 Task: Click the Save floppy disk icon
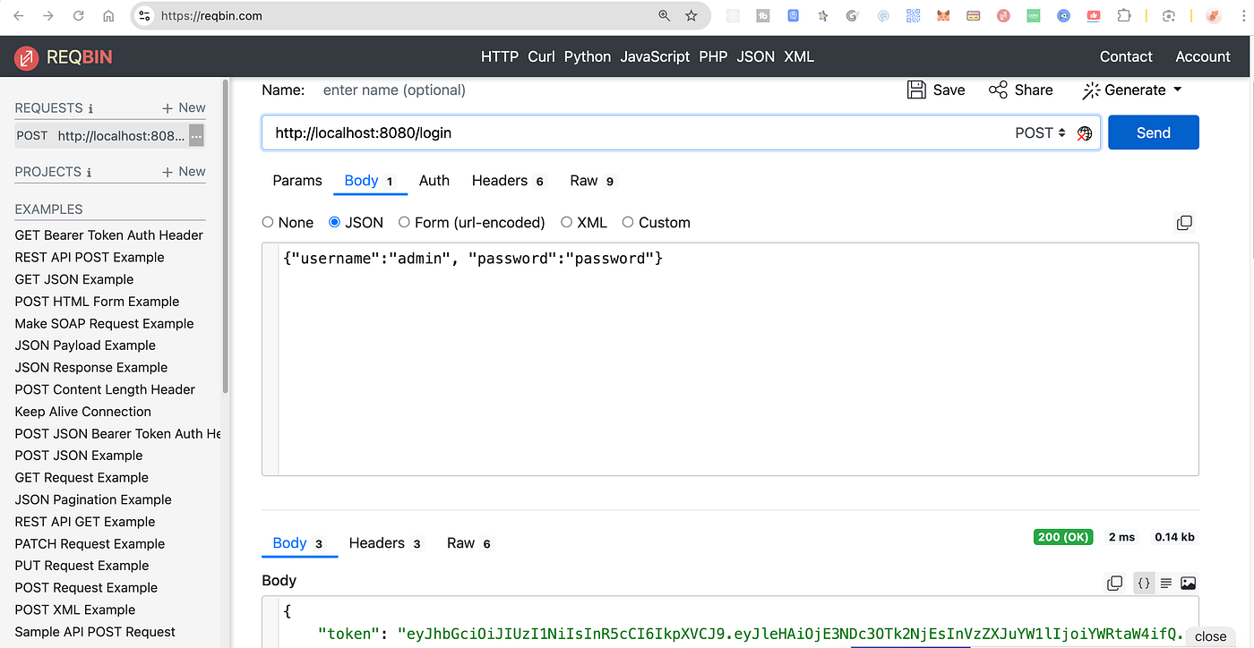point(915,90)
